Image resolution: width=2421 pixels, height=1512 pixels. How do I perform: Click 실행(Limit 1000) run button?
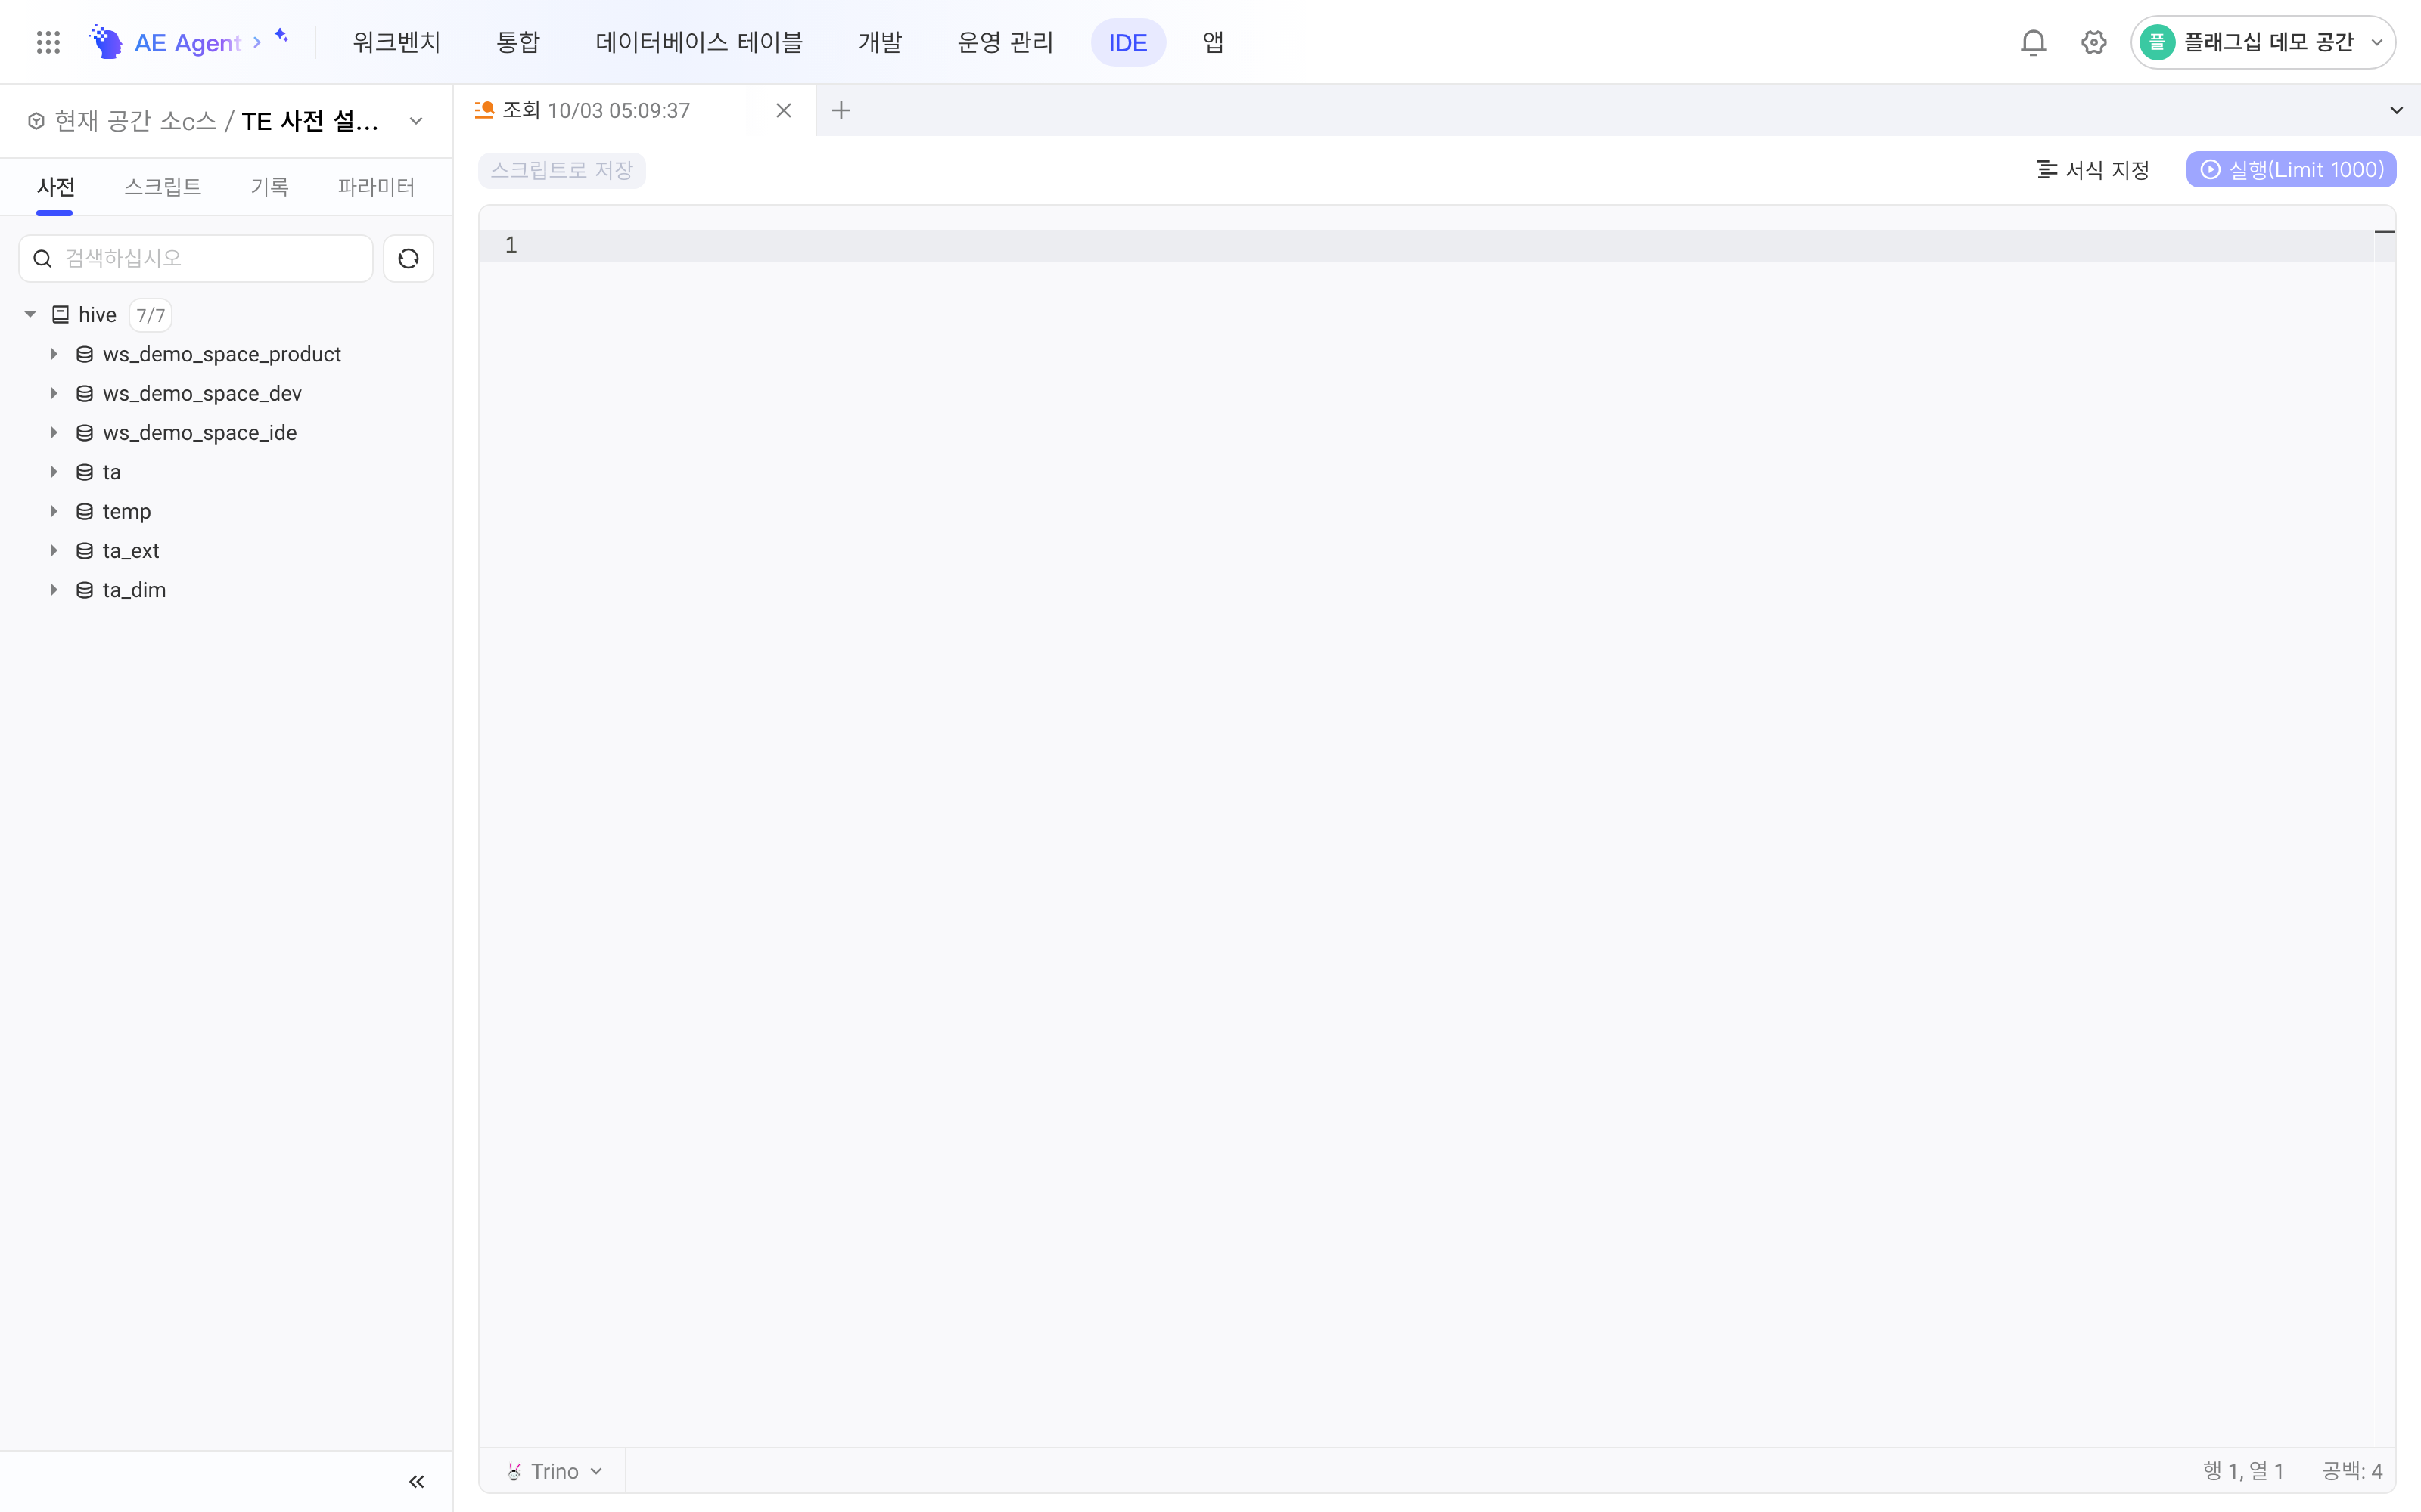point(2291,170)
